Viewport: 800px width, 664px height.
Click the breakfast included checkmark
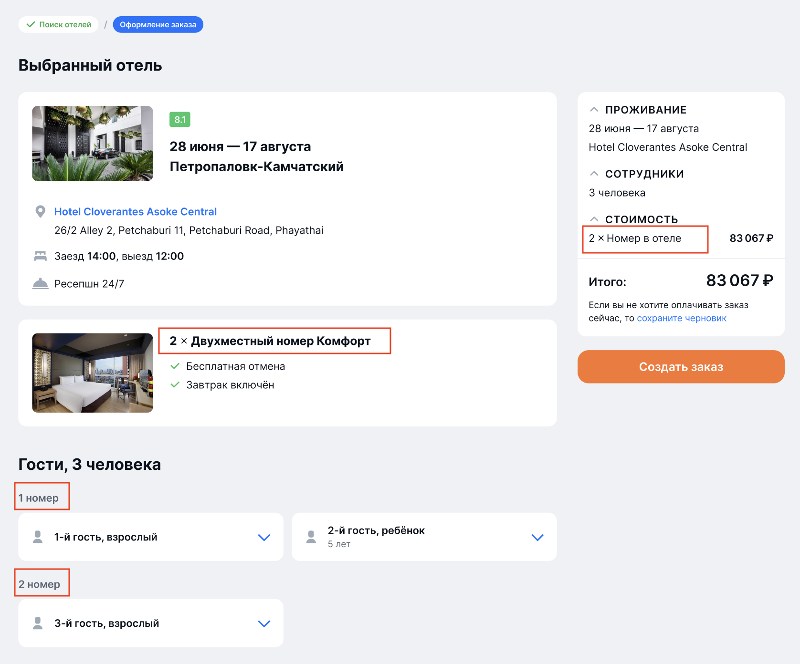[175, 385]
